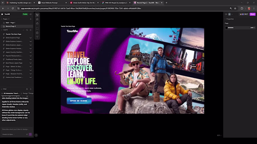This screenshot has height=144, width=257.
Task: Click the green Public badge
Action: point(25,14)
